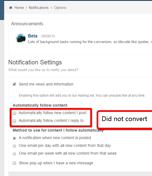Image resolution: width=152 pixels, height=176 pixels.
Task: Click the home icon in breadcrumb
Action: (x=11, y=7)
